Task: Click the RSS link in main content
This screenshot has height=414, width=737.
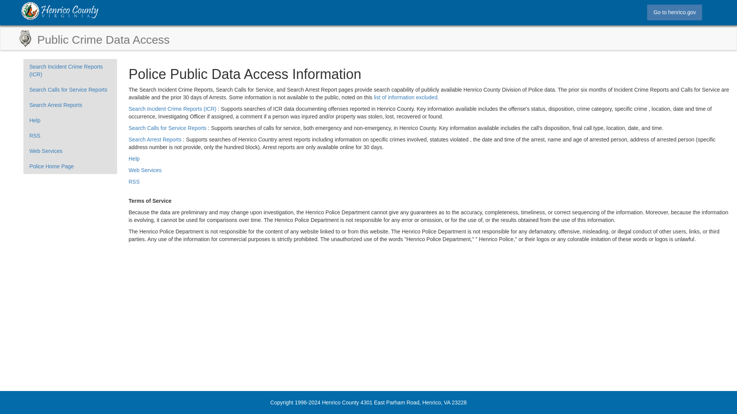Action: (134, 182)
